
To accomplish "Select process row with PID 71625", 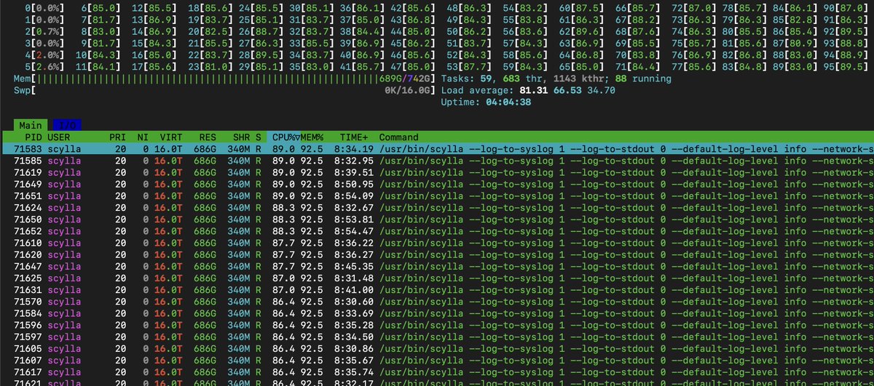I will [x=437, y=278].
